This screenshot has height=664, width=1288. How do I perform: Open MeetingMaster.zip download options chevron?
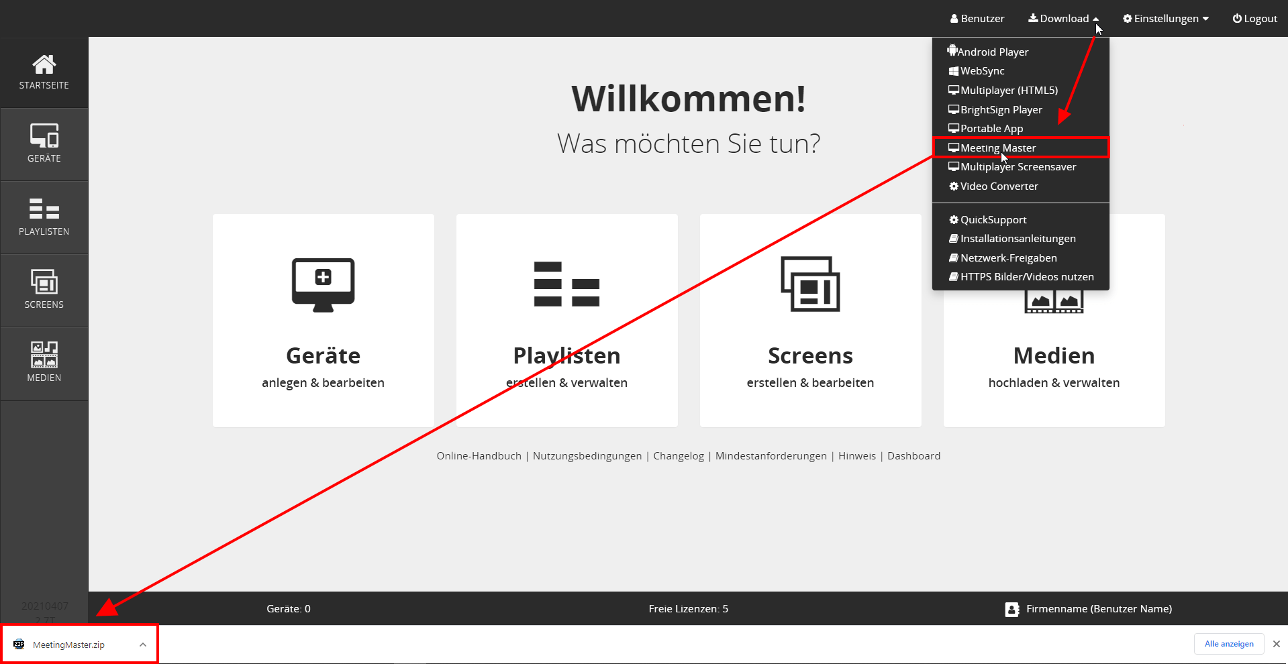point(143,645)
